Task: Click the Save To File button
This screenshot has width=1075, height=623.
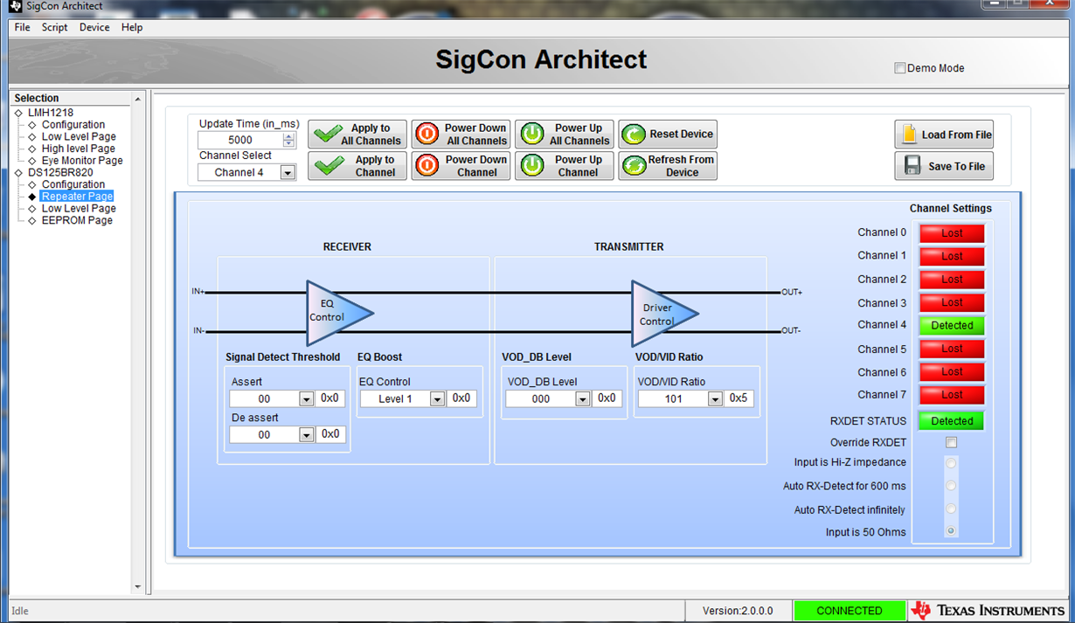Action: [944, 166]
